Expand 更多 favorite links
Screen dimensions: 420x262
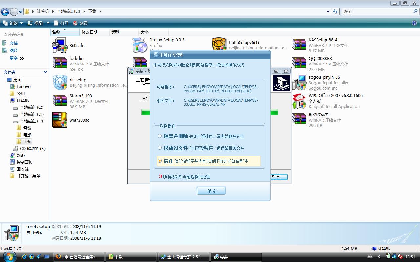(17, 58)
